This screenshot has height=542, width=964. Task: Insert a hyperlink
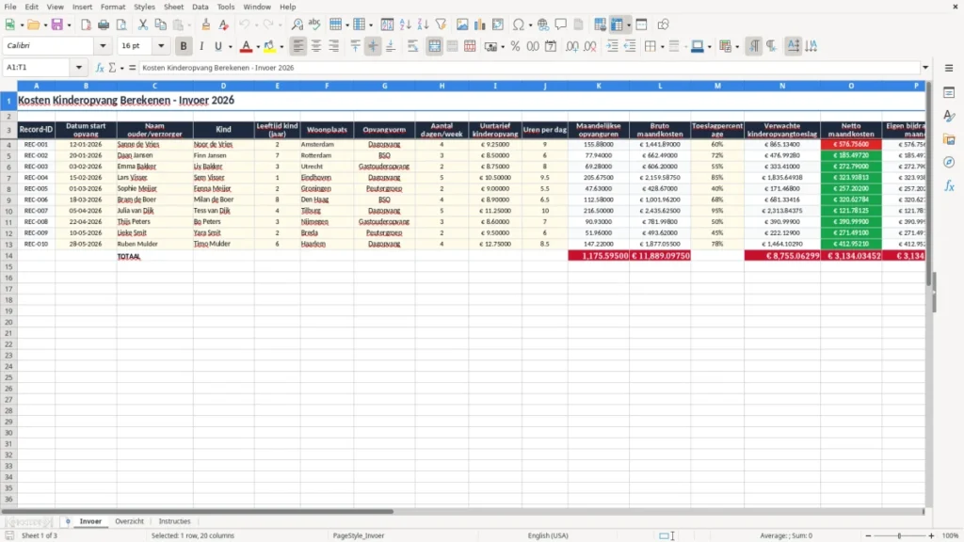543,24
